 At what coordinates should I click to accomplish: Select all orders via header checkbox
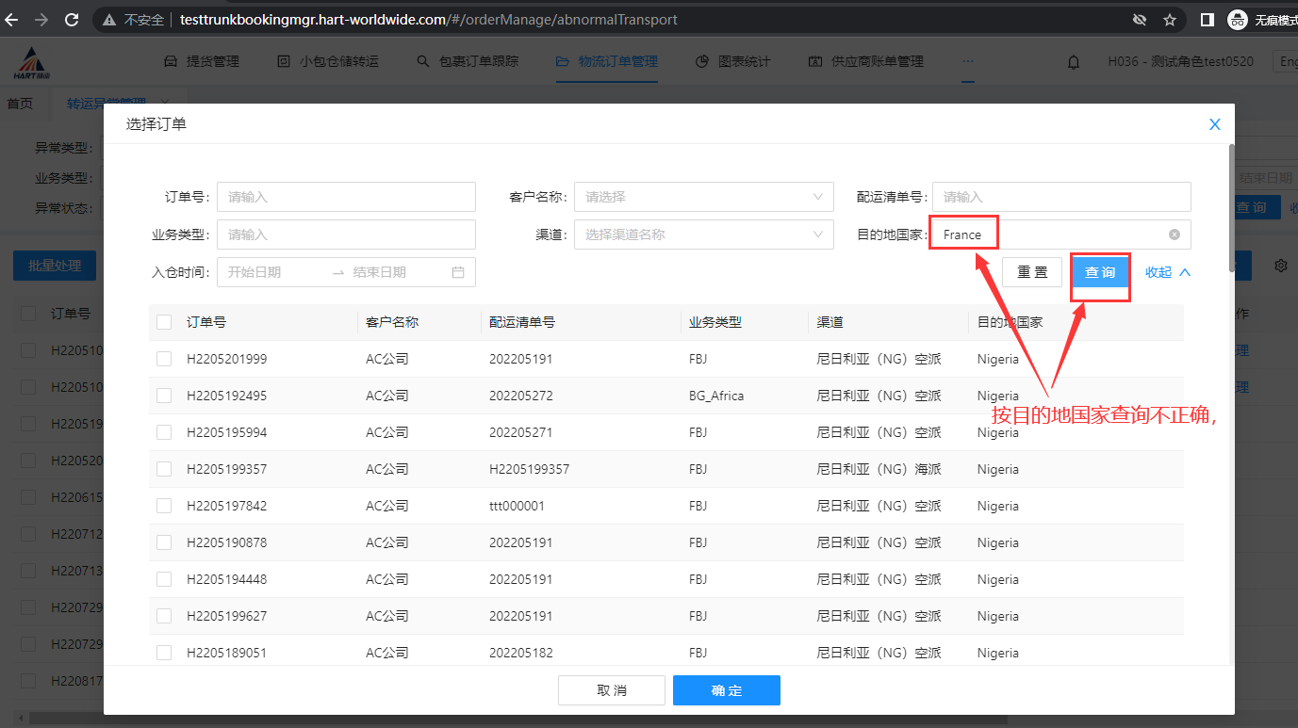click(x=164, y=322)
